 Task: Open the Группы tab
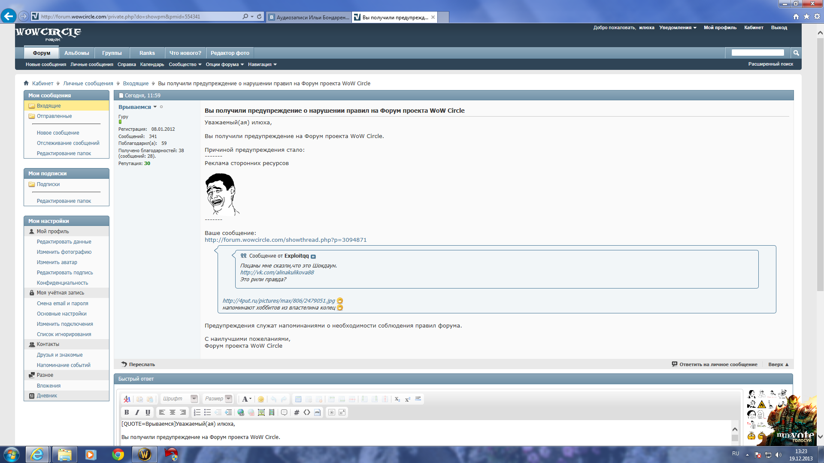112,53
